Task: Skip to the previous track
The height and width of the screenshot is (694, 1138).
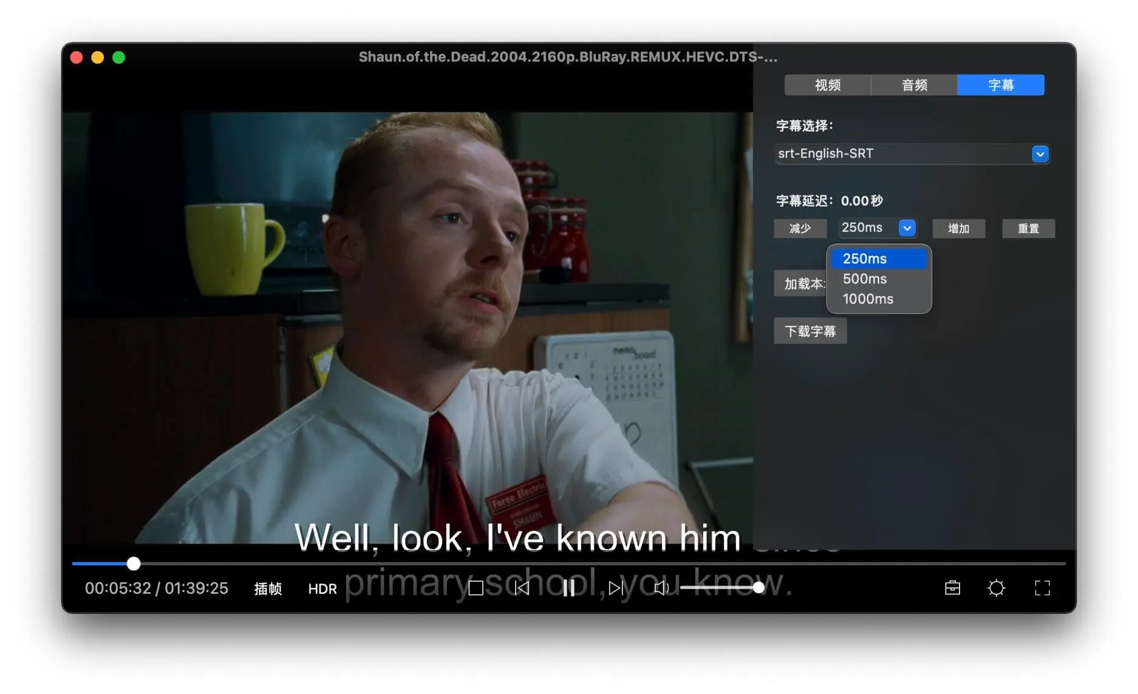Action: (522, 588)
